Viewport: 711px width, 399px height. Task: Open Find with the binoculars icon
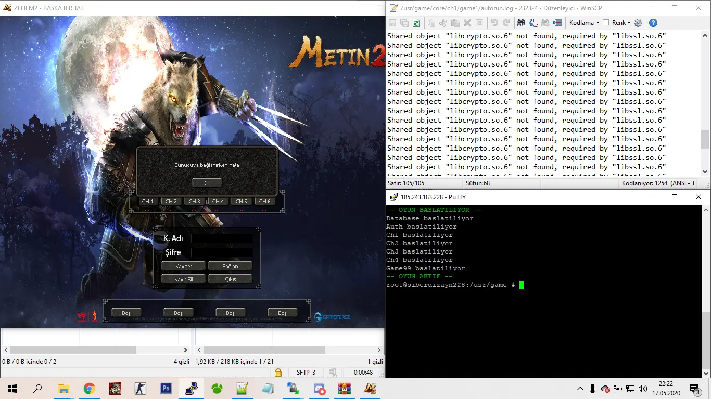521,23
